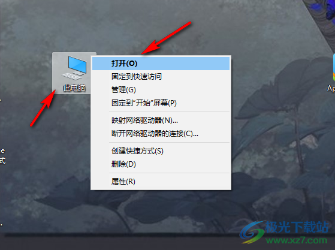Select the 此电脑 computer monitor icon
The image size is (335, 250).
pyautogui.click(x=74, y=68)
